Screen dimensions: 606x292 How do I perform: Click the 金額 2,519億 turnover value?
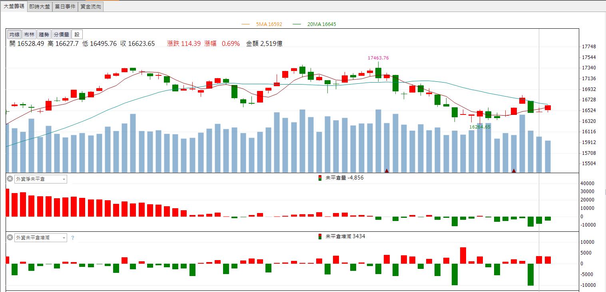264,44
